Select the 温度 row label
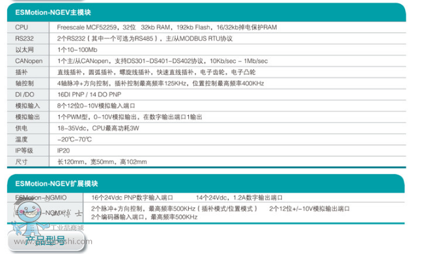 pyautogui.click(x=21, y=139)
